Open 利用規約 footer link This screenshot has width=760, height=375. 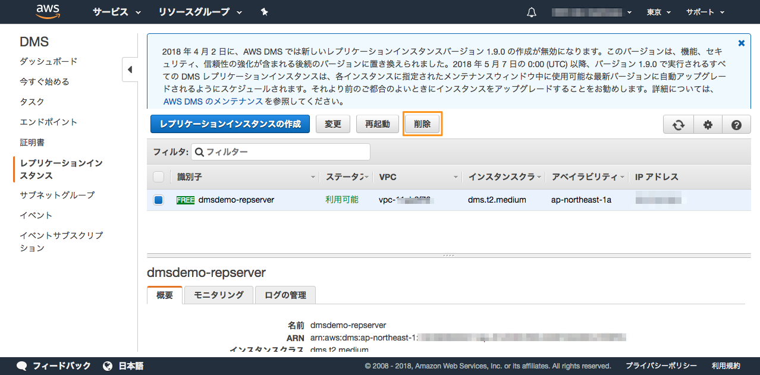(x=726, y=365)
